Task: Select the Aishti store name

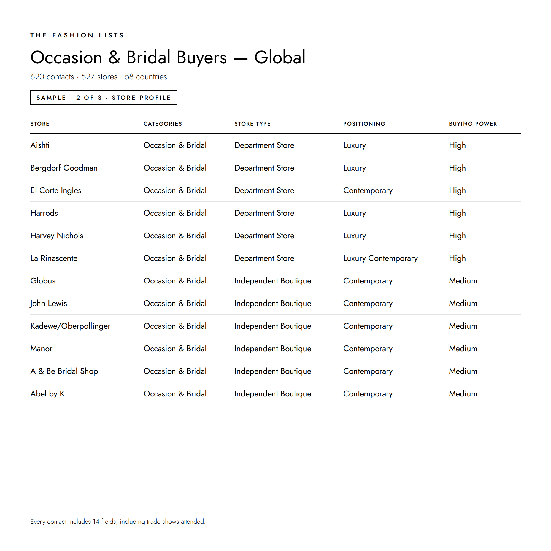Action: [x=40, y=145]
